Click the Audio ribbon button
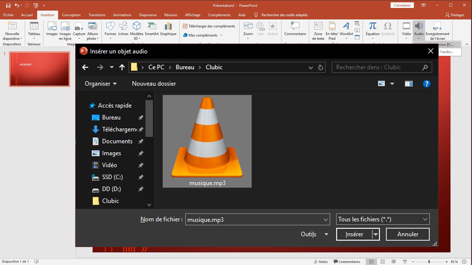This screenshot has width=472, height=265. (x=419, y=31)
